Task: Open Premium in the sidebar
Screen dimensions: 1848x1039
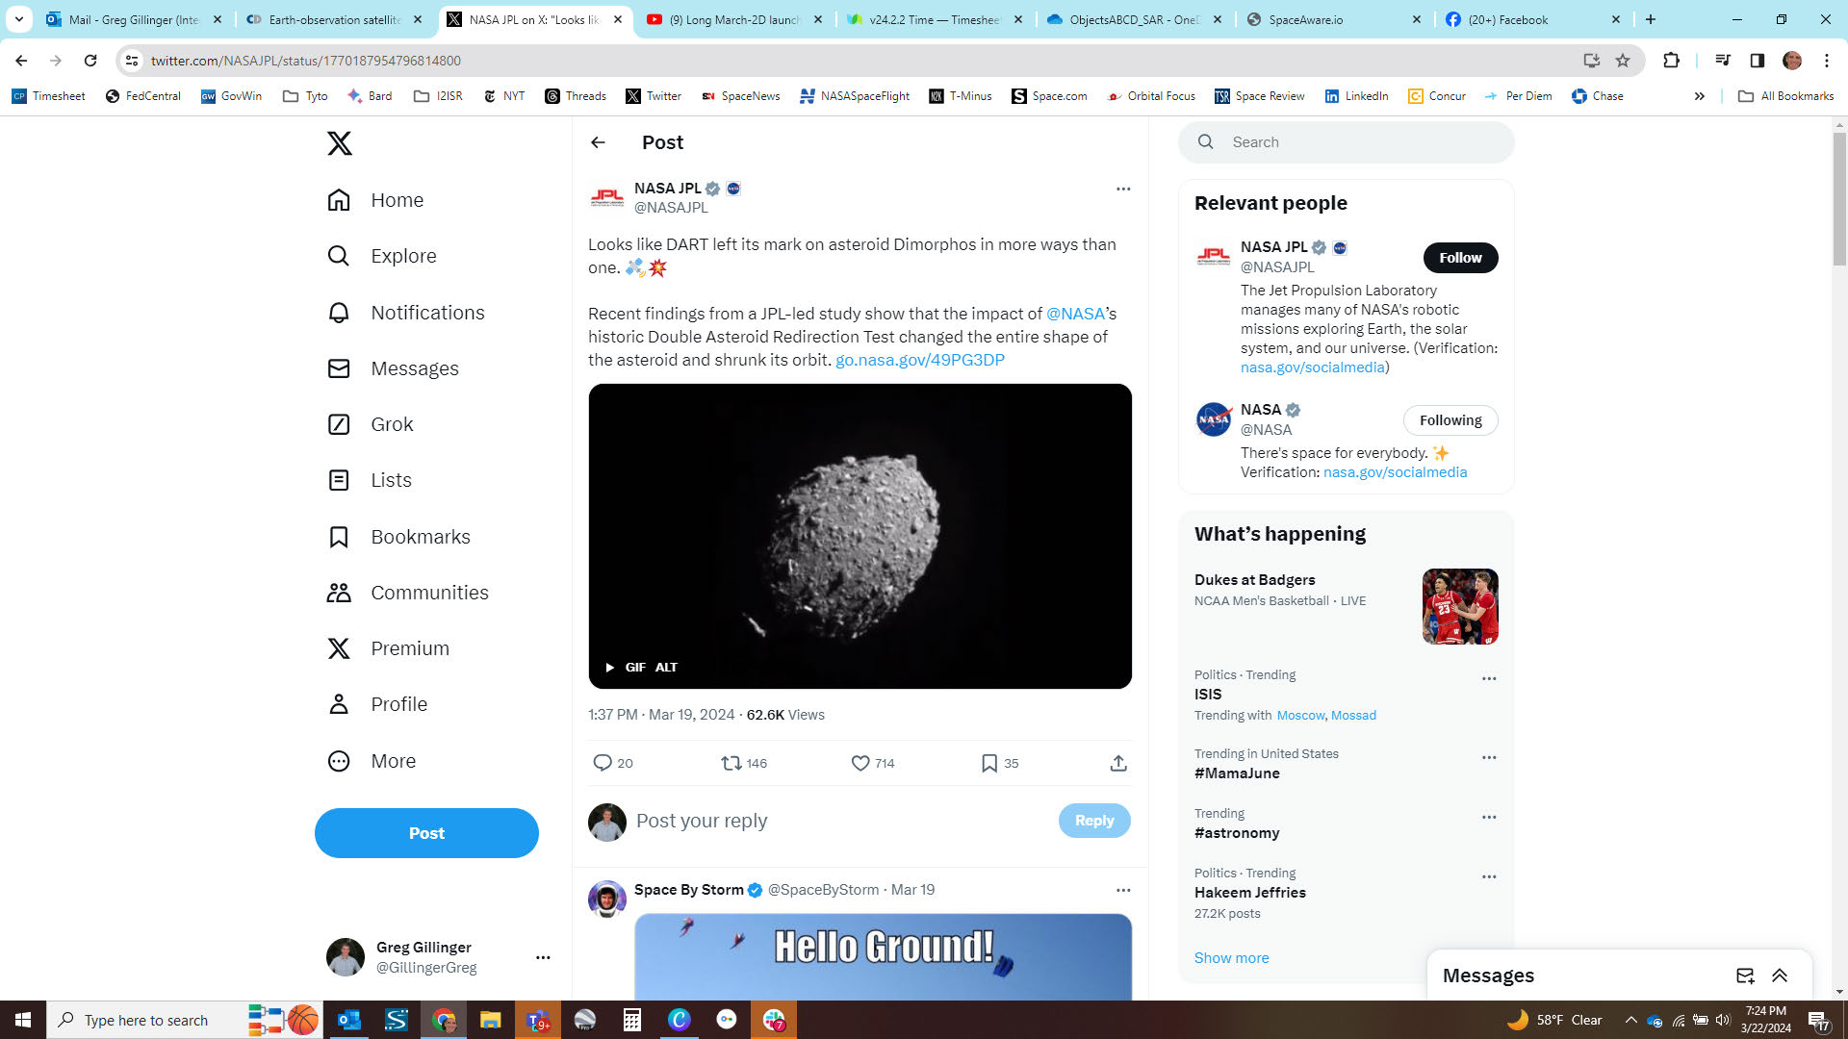Action: pos(388,648)
